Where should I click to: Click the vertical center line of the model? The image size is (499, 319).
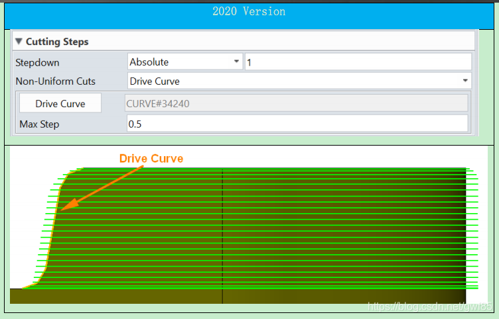point(222,232)
